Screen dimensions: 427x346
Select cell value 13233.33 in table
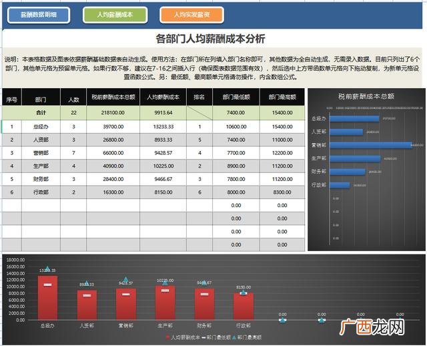tap(163, 127)
